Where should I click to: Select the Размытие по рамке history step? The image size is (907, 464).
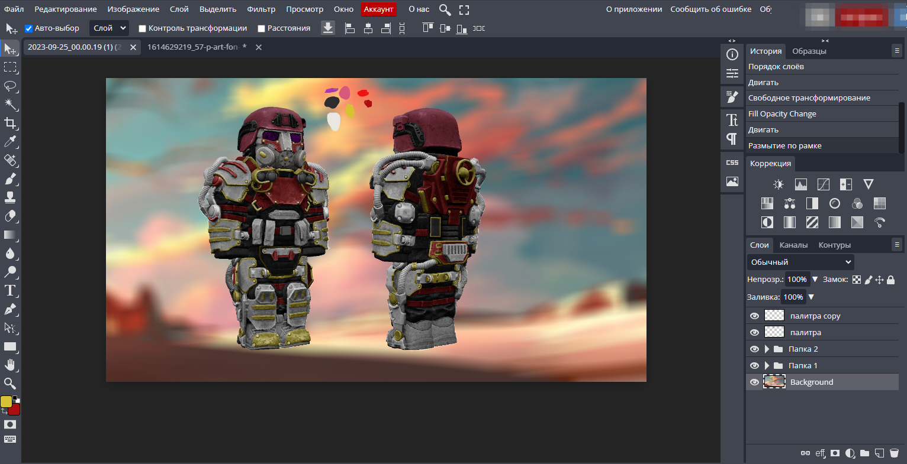click(x=822, y=146)
